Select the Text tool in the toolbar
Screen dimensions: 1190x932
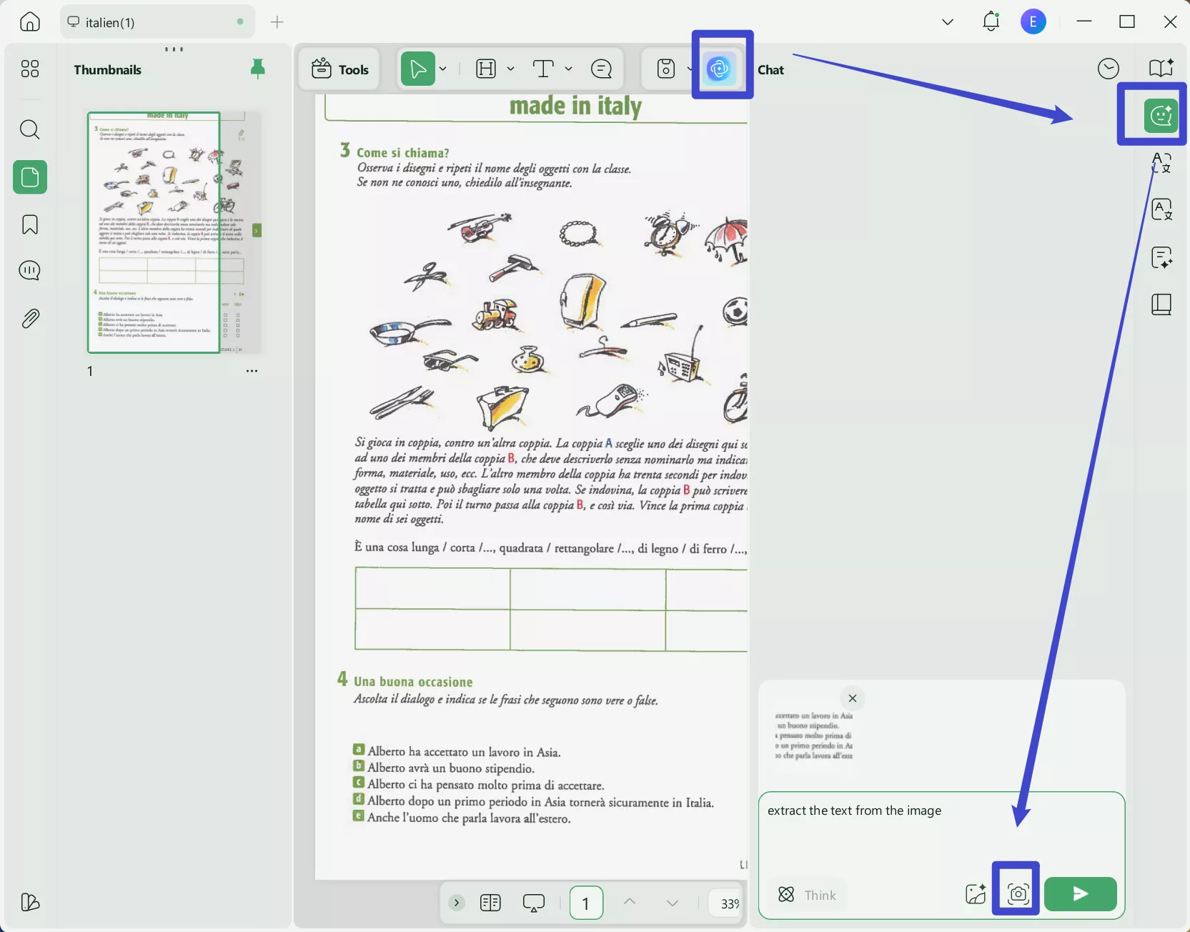point(543,69)
